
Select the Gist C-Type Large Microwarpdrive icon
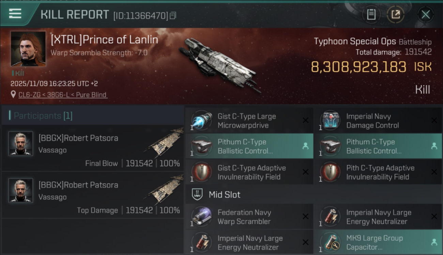point(201,121)
